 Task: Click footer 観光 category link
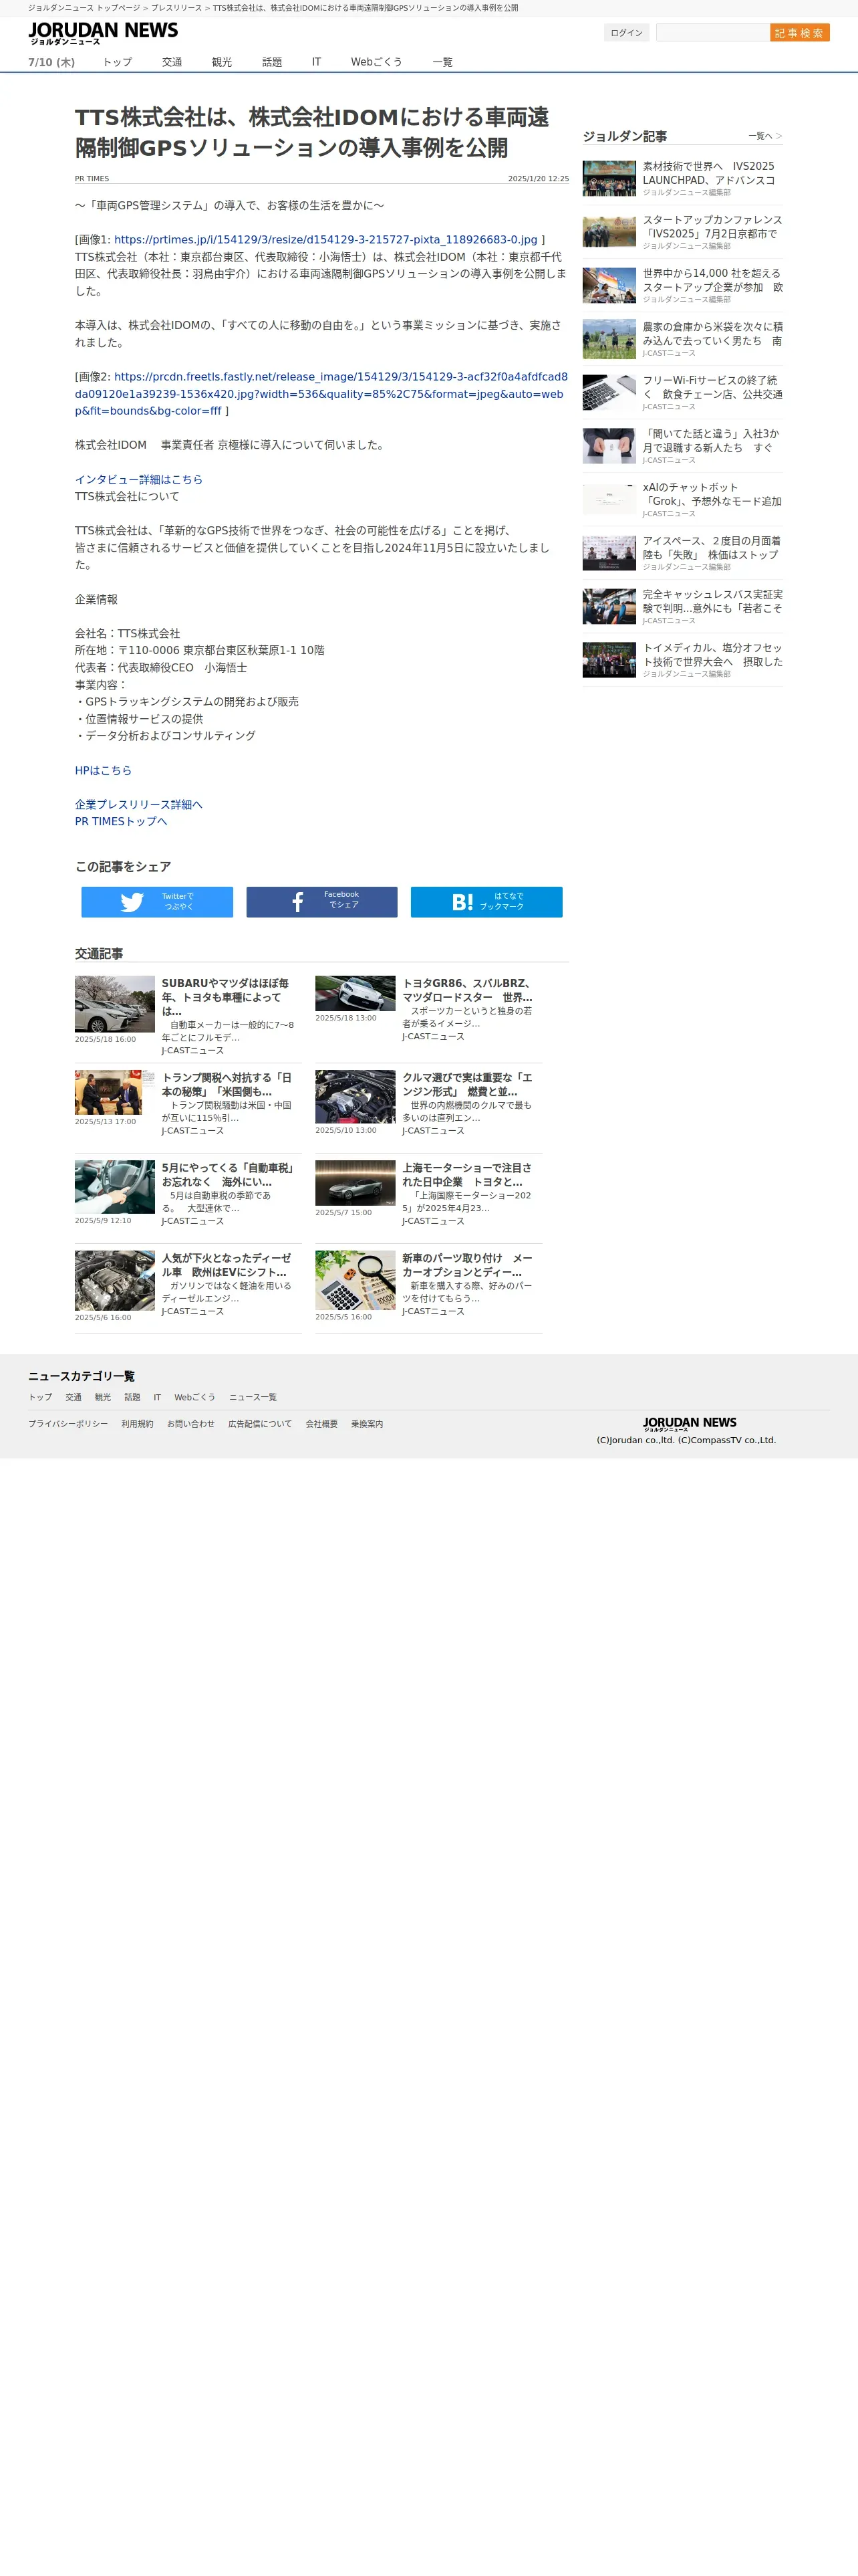103,1397
